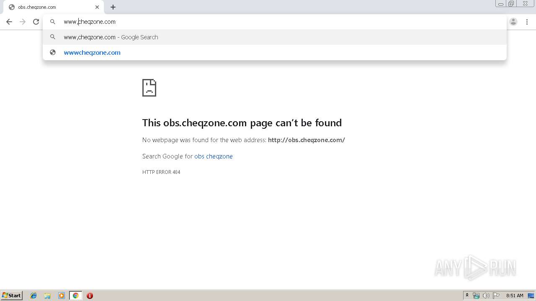Open the red Opera taskbar icon
This screenshot has width=536, height=301.
pos(90,296)
